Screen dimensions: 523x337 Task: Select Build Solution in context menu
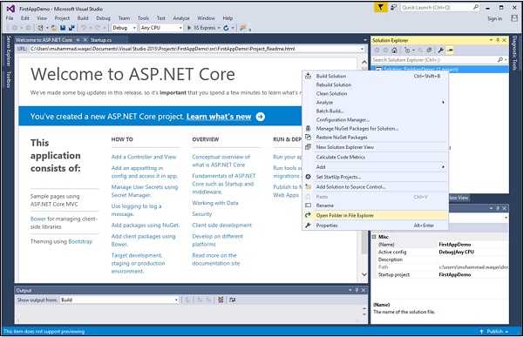(x=375, y=76)
